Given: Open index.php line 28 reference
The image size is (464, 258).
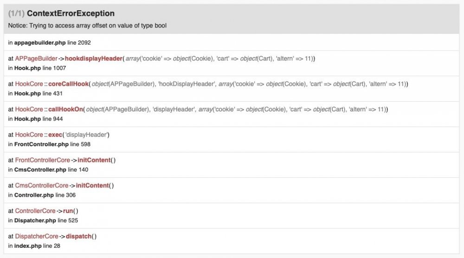Looking at the screenshot, I should point(34,246).
